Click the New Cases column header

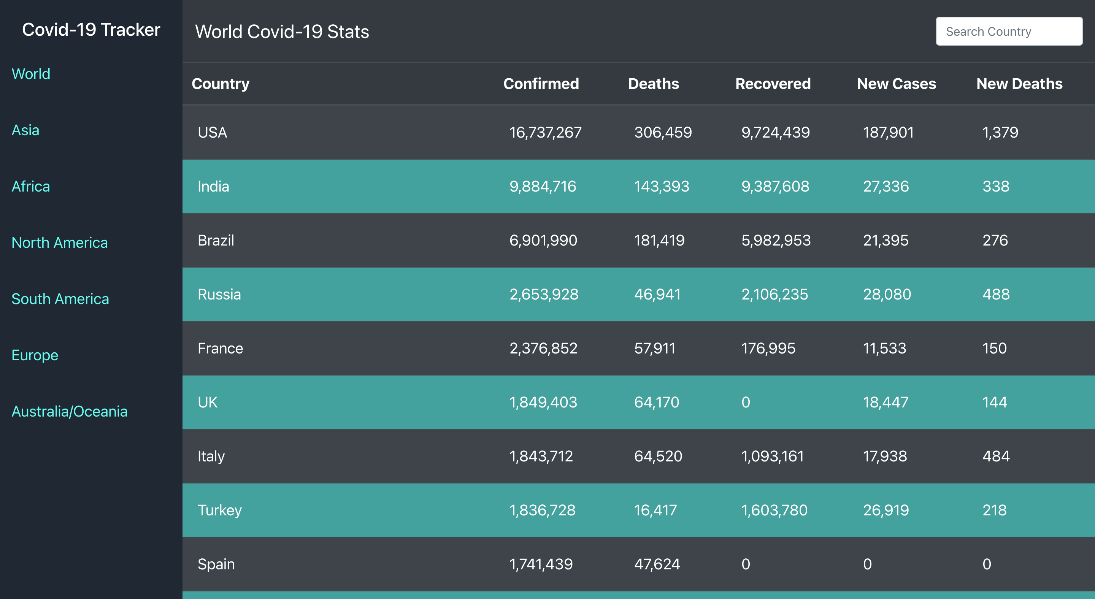click(x=897, y=84)
